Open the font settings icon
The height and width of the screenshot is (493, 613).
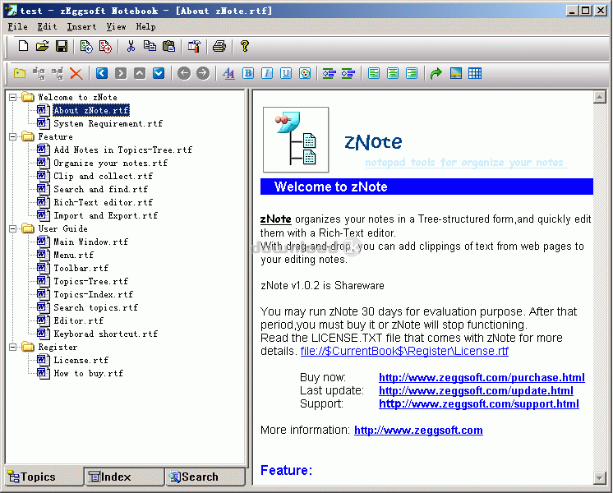(228, 73)
